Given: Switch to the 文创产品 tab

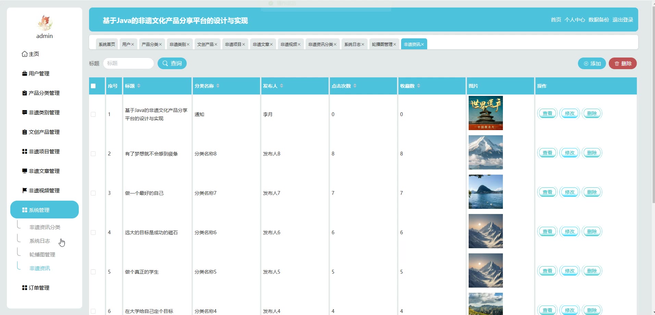Looking at the screenshot, I should (205, 45).
